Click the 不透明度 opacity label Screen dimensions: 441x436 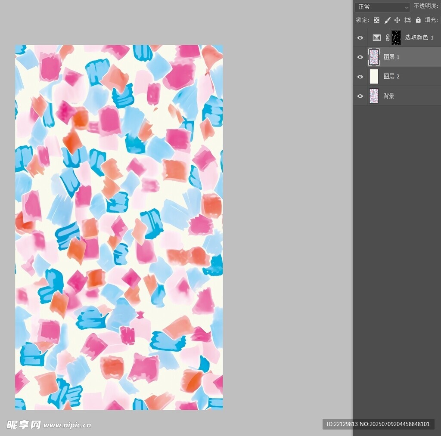(x=425, y=6)
